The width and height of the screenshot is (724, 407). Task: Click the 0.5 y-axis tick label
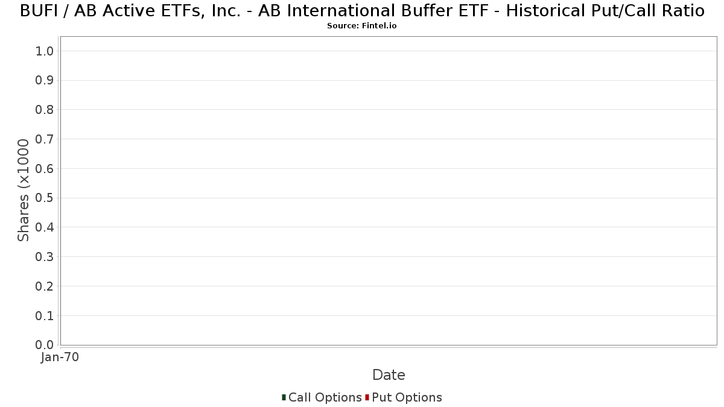tap(45, 198)
